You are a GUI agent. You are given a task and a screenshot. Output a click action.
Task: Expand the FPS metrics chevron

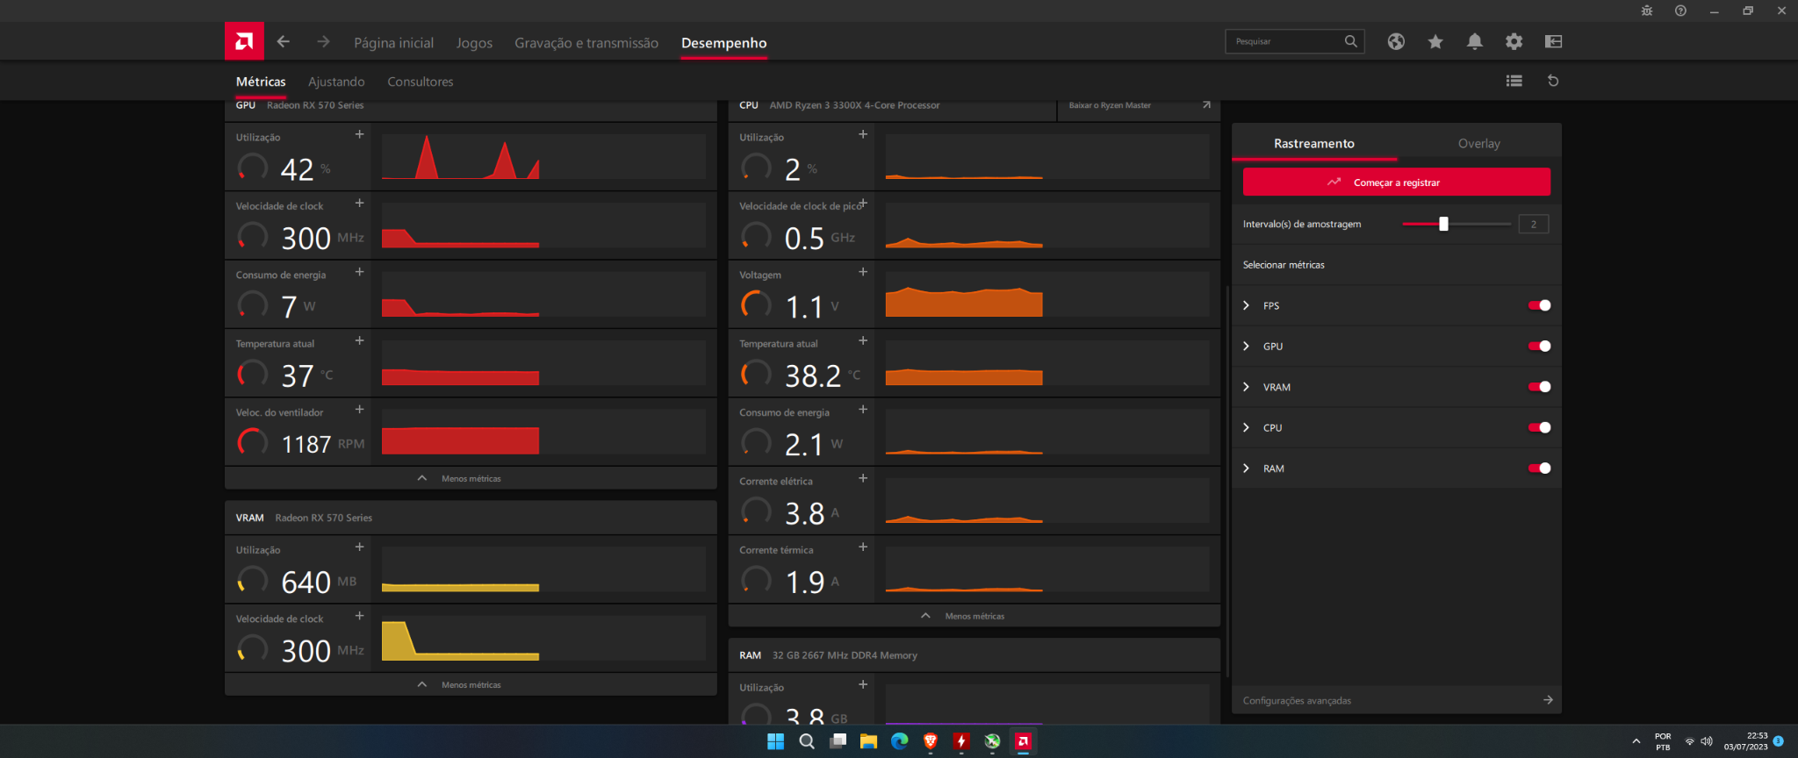click(x=1246, y=305)
